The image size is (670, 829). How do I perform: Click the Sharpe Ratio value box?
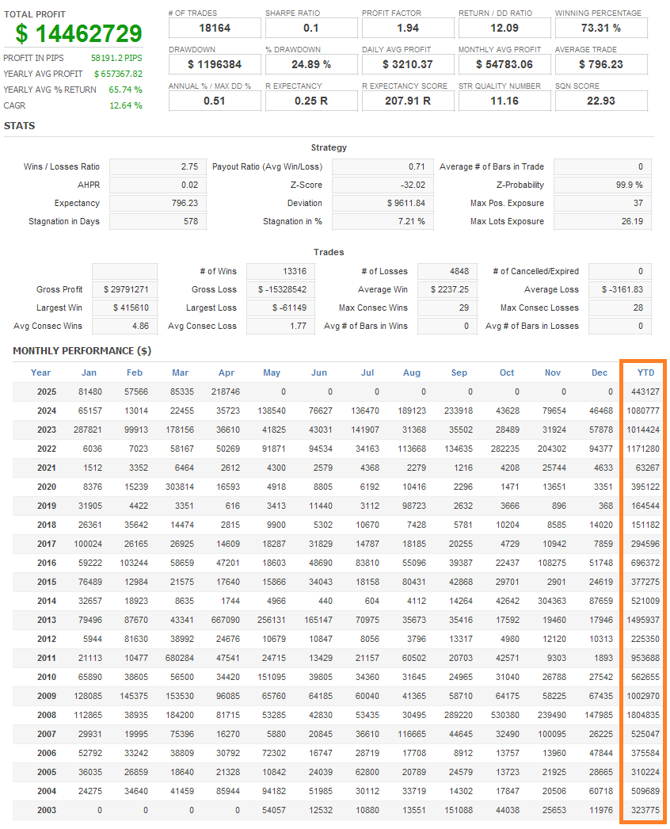(x=311, y=29)
